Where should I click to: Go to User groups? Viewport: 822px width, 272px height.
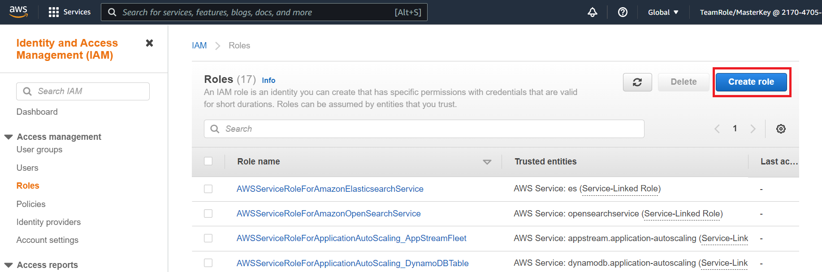click(x=39, y=150)
